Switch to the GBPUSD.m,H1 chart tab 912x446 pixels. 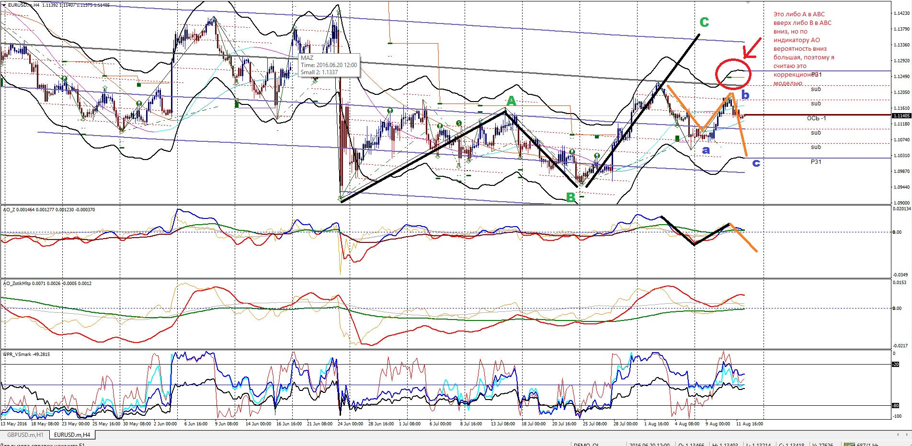tap(25, 435)
